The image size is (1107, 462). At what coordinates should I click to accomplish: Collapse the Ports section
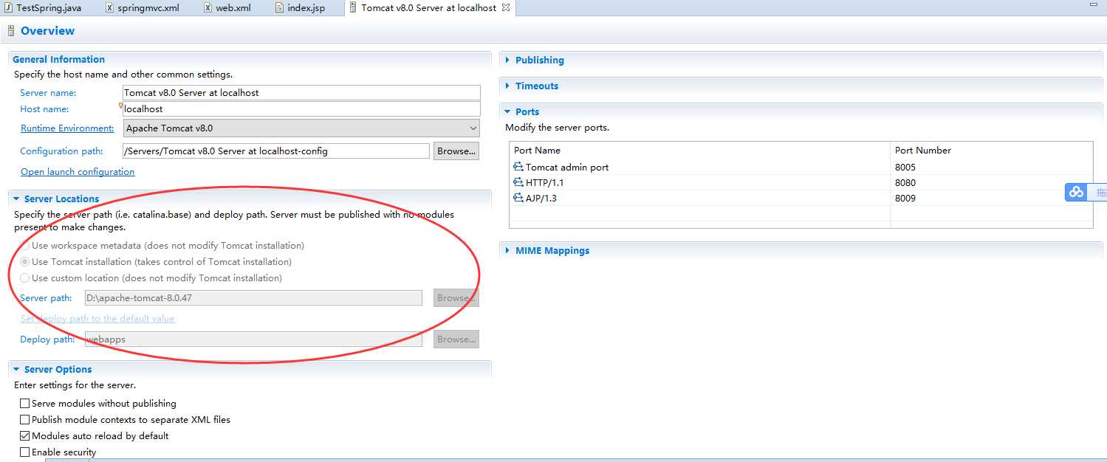(507, 112)
